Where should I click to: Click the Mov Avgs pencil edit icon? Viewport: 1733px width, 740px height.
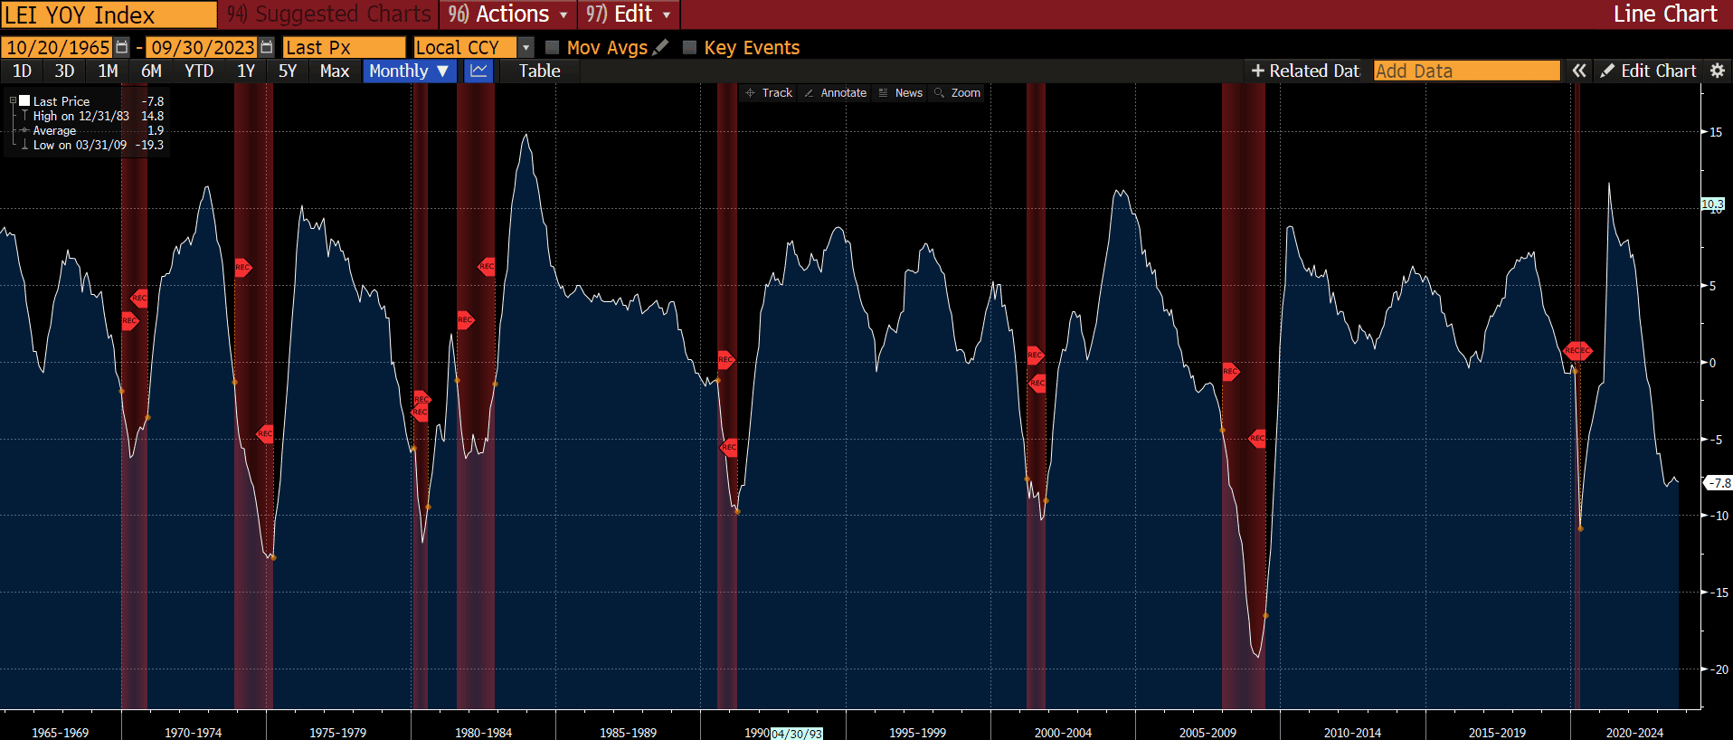tap(660, 47)
